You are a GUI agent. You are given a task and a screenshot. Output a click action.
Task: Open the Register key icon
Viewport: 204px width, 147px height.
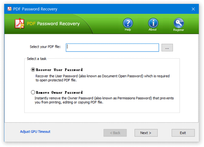[179, 23]
